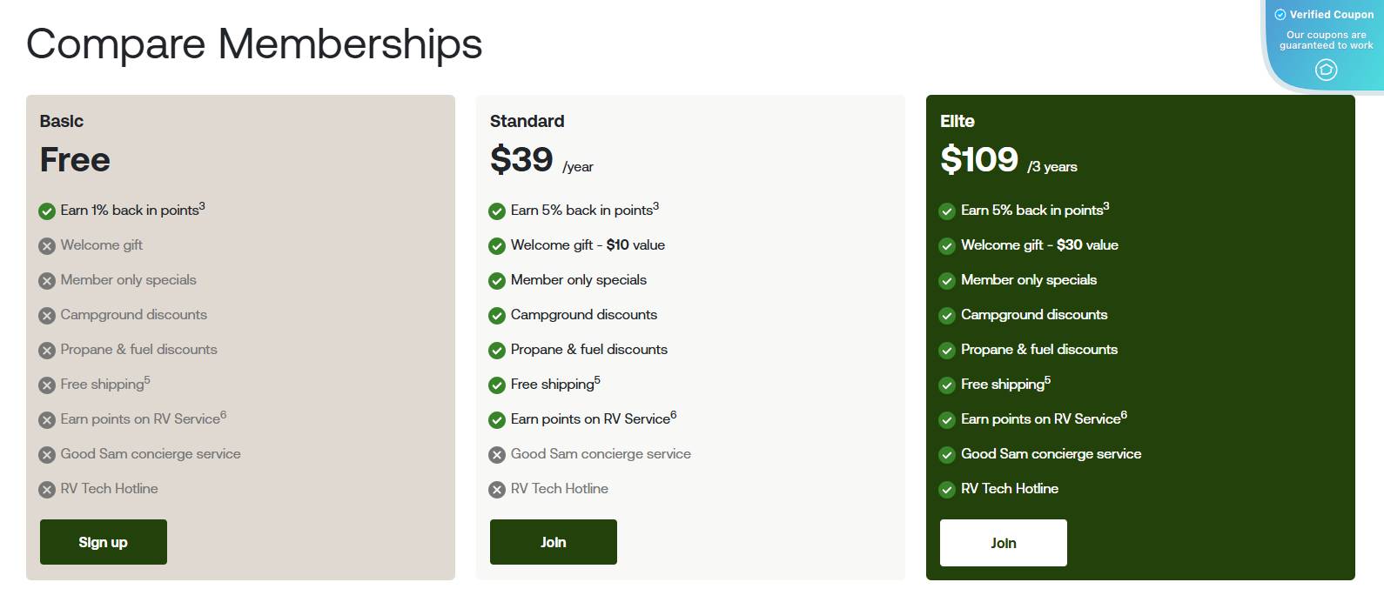
Task: Click Standard 'Propane & fuel discounts' text
Action: click(x=588, y=350)
